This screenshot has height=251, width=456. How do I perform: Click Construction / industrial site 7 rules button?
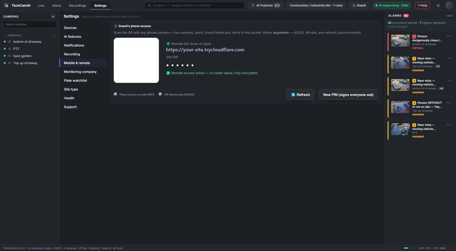[x=316, y=6]
